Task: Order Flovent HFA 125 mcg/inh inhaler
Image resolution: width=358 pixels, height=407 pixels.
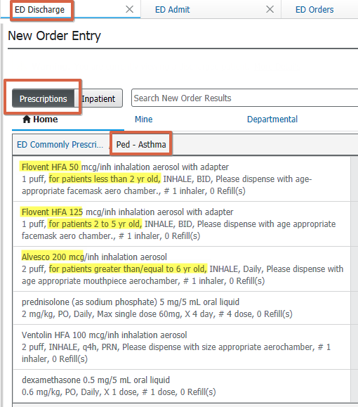Action: coord(182,224)
